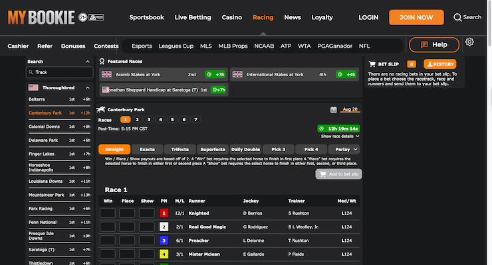Image resolution: width=492 pixels, height=265 pixels.
Task: Click the 21+ age badge icon
Action: pyautogui.click(x=83, y=17)
